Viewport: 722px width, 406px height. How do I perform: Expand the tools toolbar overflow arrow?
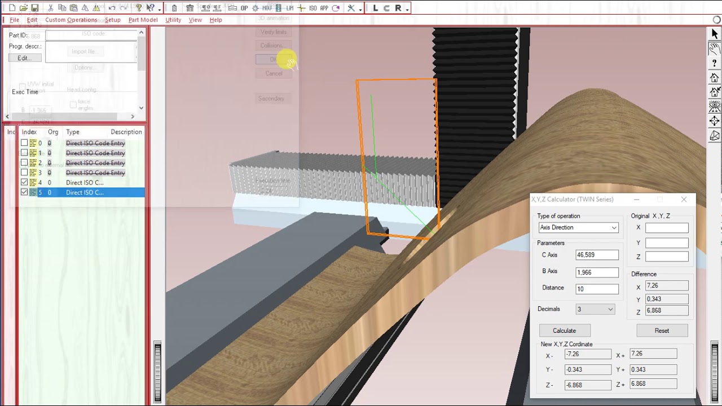tap(360, 10)
